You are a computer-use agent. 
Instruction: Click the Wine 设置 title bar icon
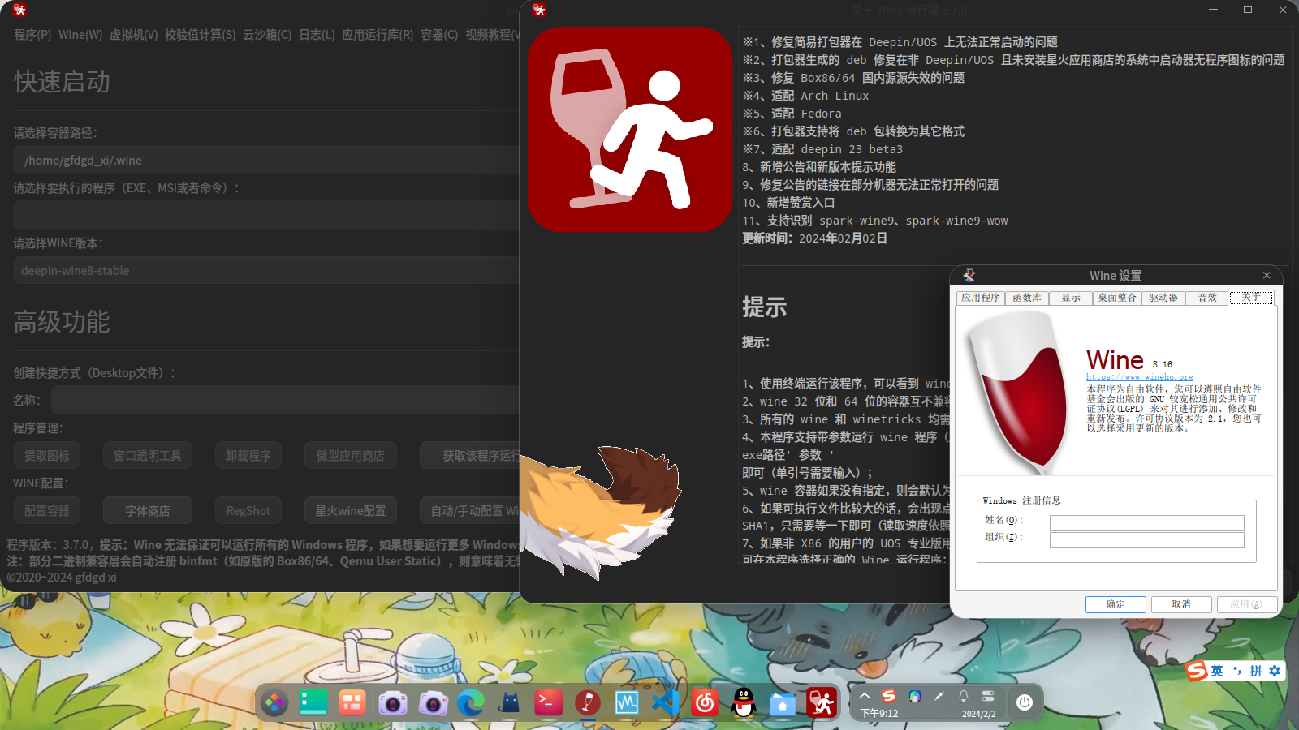(x=969, y=275)
